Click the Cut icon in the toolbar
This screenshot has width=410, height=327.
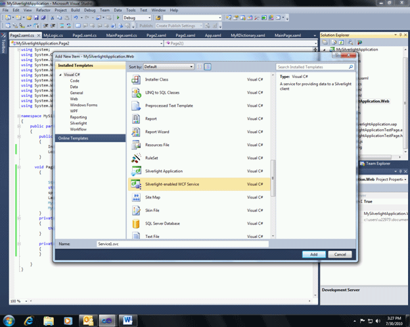[x=53, y=18]
